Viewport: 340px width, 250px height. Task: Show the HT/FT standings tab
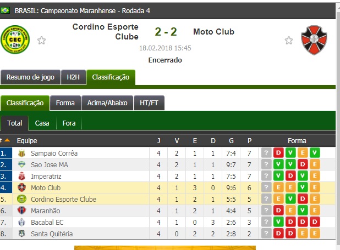click(149, 103)
